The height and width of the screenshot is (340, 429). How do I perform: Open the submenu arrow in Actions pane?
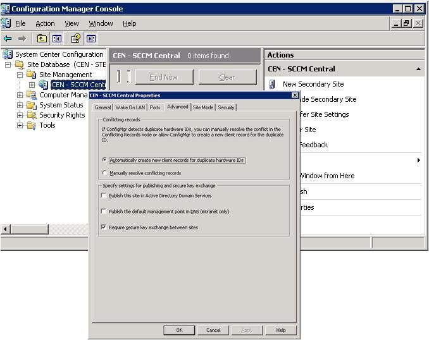coord(419,160)
